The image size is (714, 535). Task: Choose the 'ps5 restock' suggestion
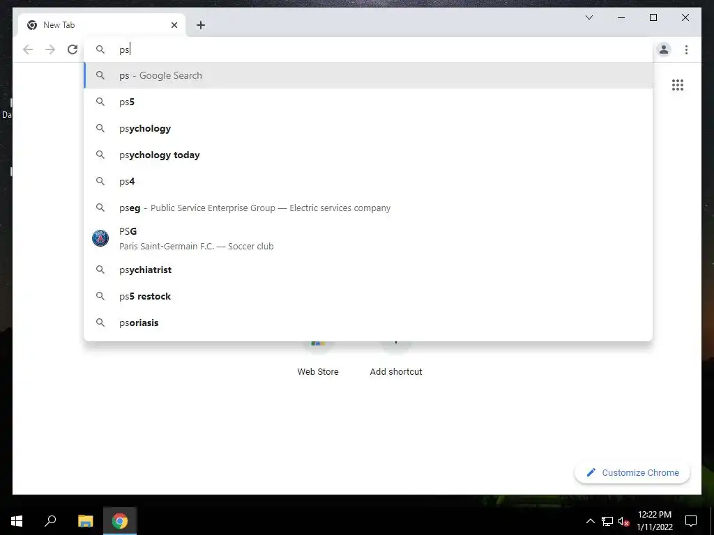click(x=368, y=296)
